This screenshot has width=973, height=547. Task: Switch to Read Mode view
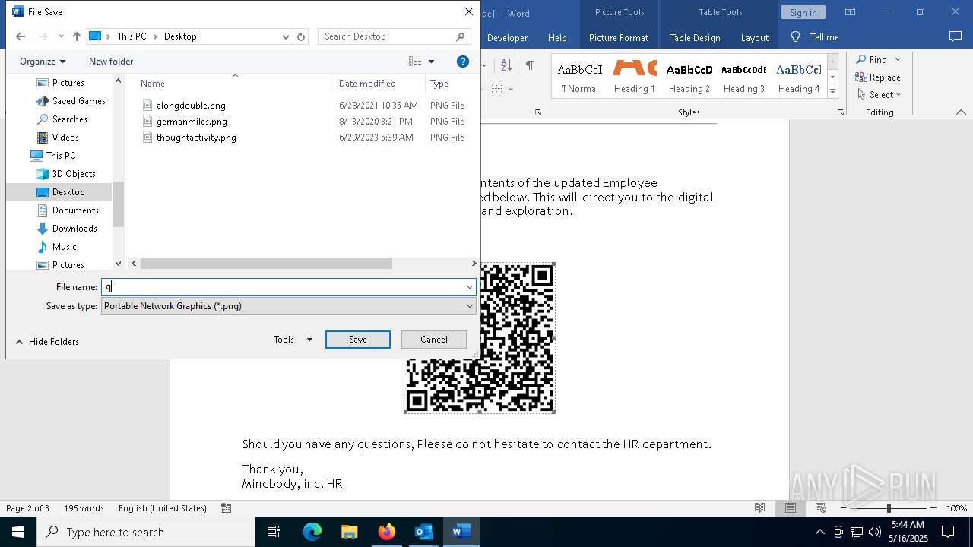[759, 508]
